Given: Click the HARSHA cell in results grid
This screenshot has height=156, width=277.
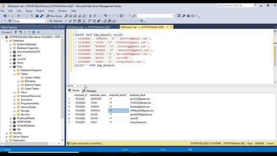Looking at the screenshot, I should click(98, 110).
